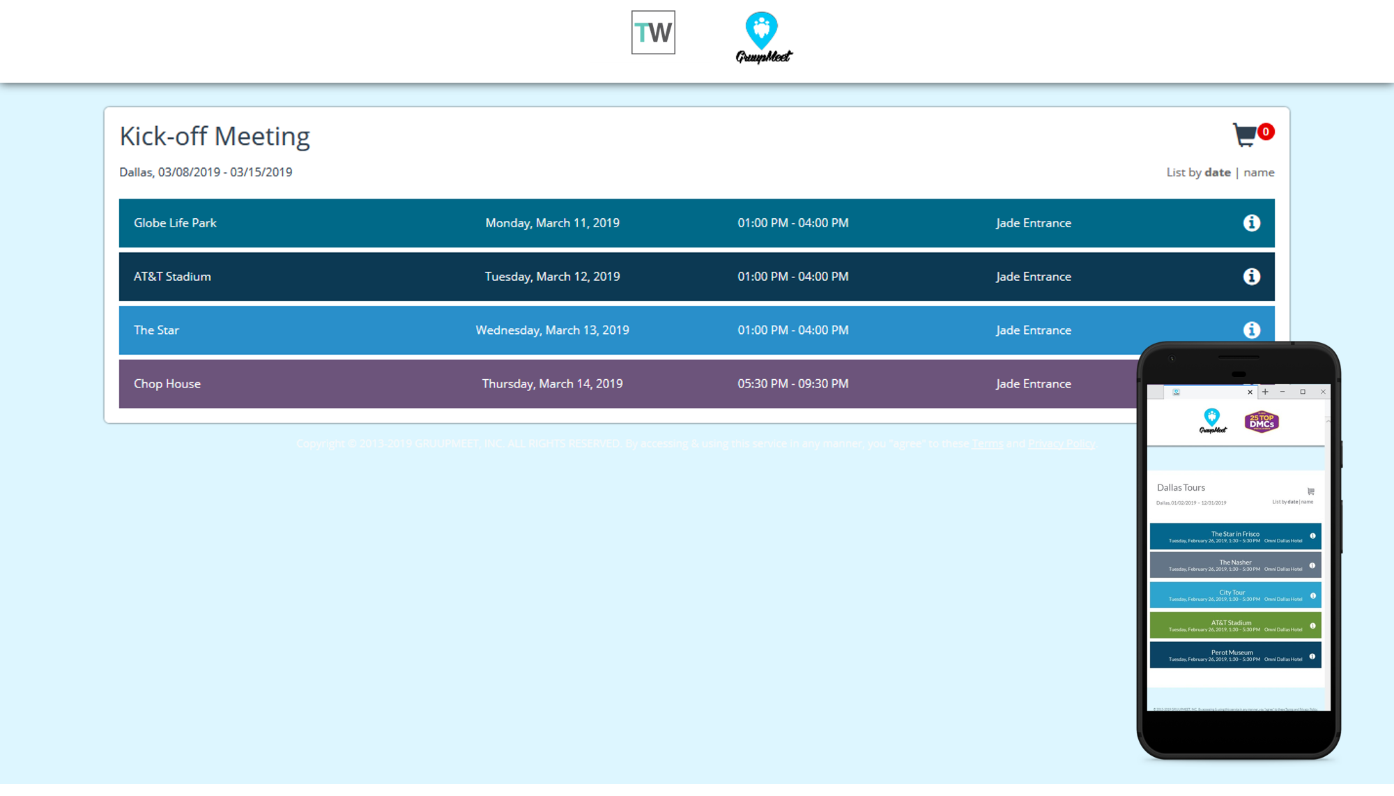Open a new tab in phone browser

pyautogui.click(x=1266, y=392)
